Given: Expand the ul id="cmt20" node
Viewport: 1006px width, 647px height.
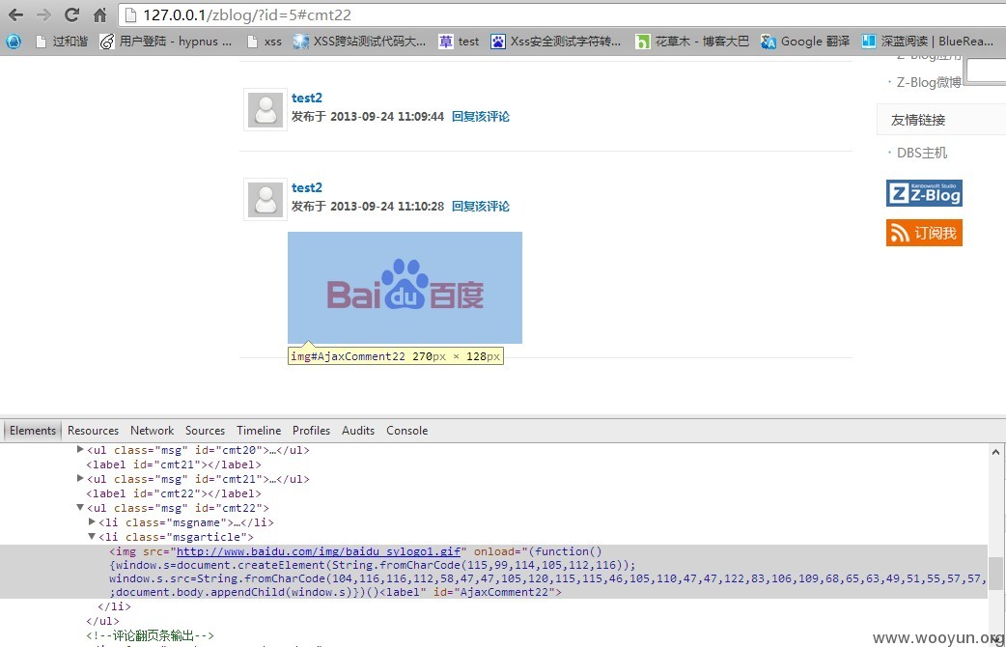Looking at the screenshot, I should pos(80,449).
